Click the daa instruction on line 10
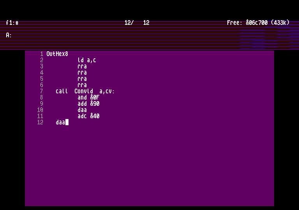 pyautogui.click(x=82, y=110)
